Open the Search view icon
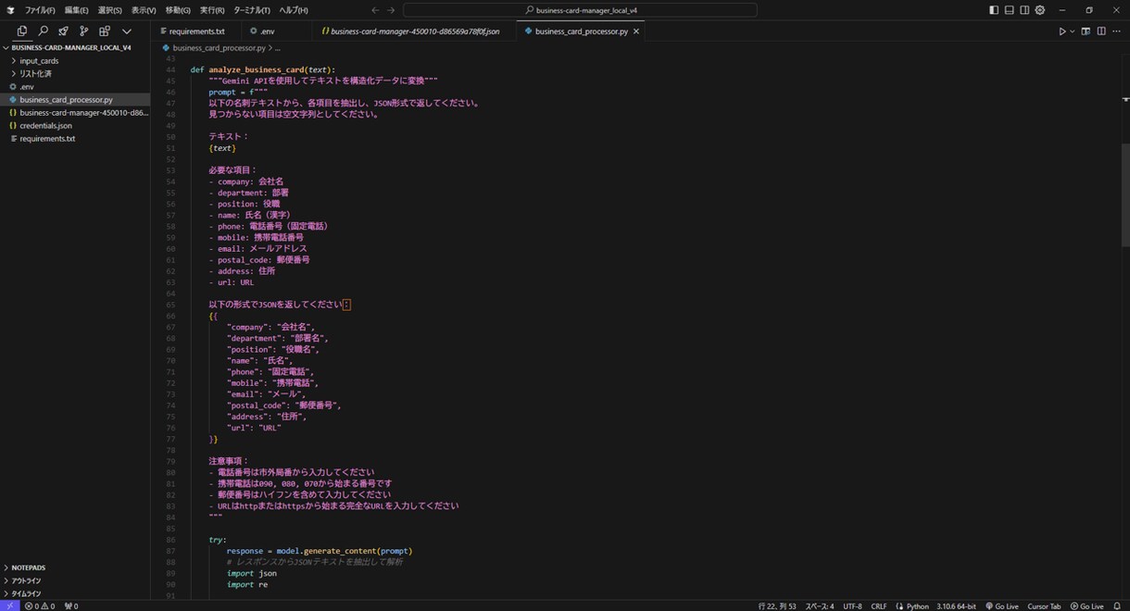 (x=43, y=31)
